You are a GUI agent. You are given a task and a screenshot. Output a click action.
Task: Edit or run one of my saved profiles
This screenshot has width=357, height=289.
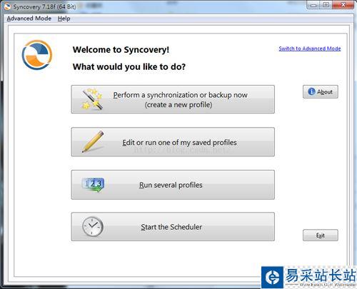coord(173,142)
